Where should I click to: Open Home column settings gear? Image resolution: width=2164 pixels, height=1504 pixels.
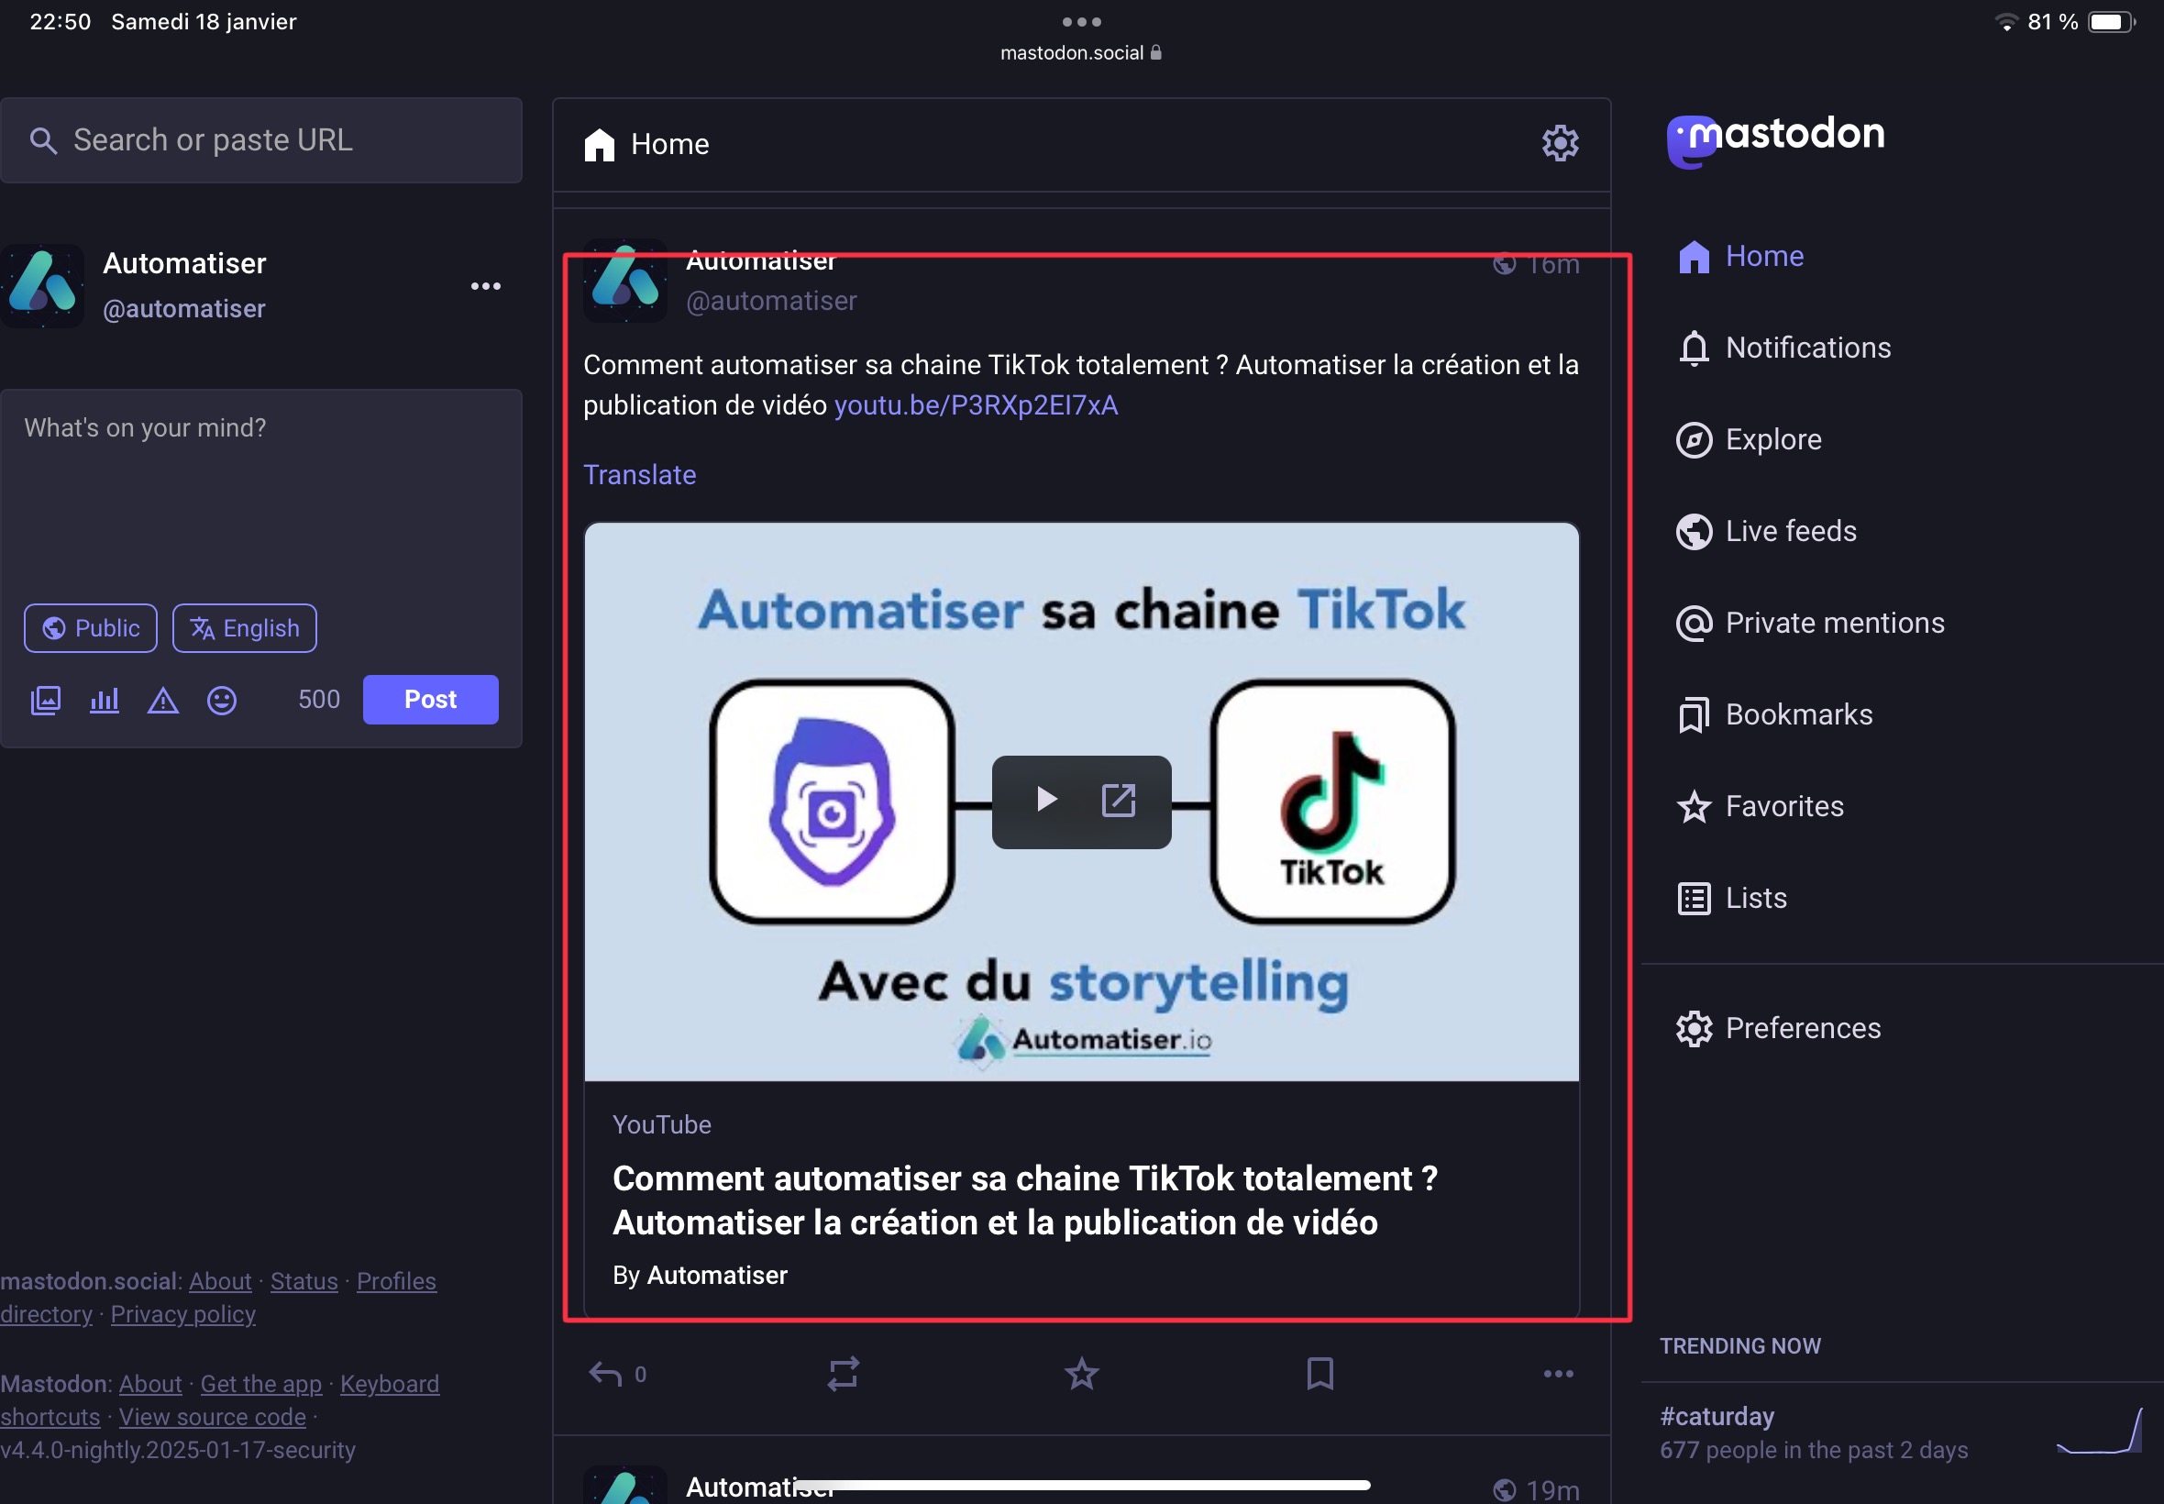[1560, 143]
